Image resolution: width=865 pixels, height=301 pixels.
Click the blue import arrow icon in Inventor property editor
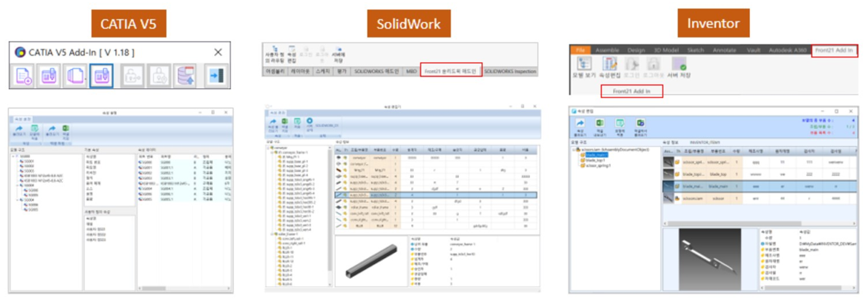click(x=580, y=123)
